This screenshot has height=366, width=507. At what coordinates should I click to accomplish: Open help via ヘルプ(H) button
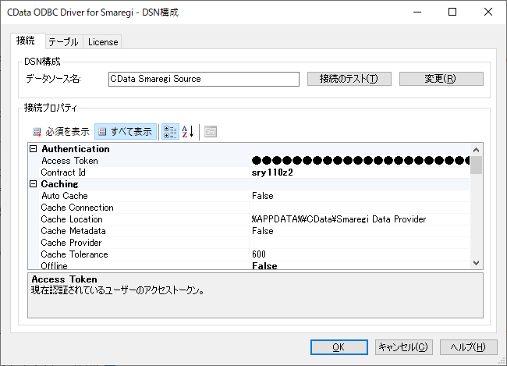click(x=468, y=347)
